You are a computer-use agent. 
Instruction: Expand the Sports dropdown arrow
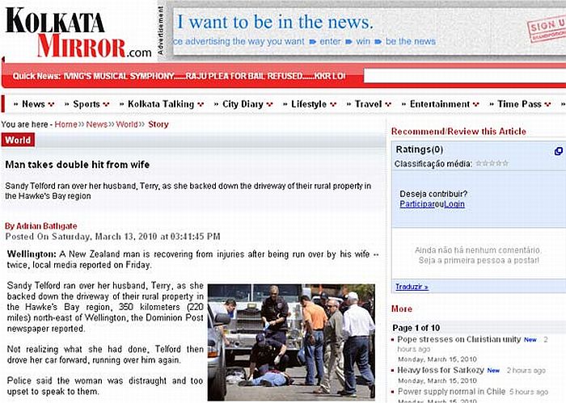coord(106,104)
